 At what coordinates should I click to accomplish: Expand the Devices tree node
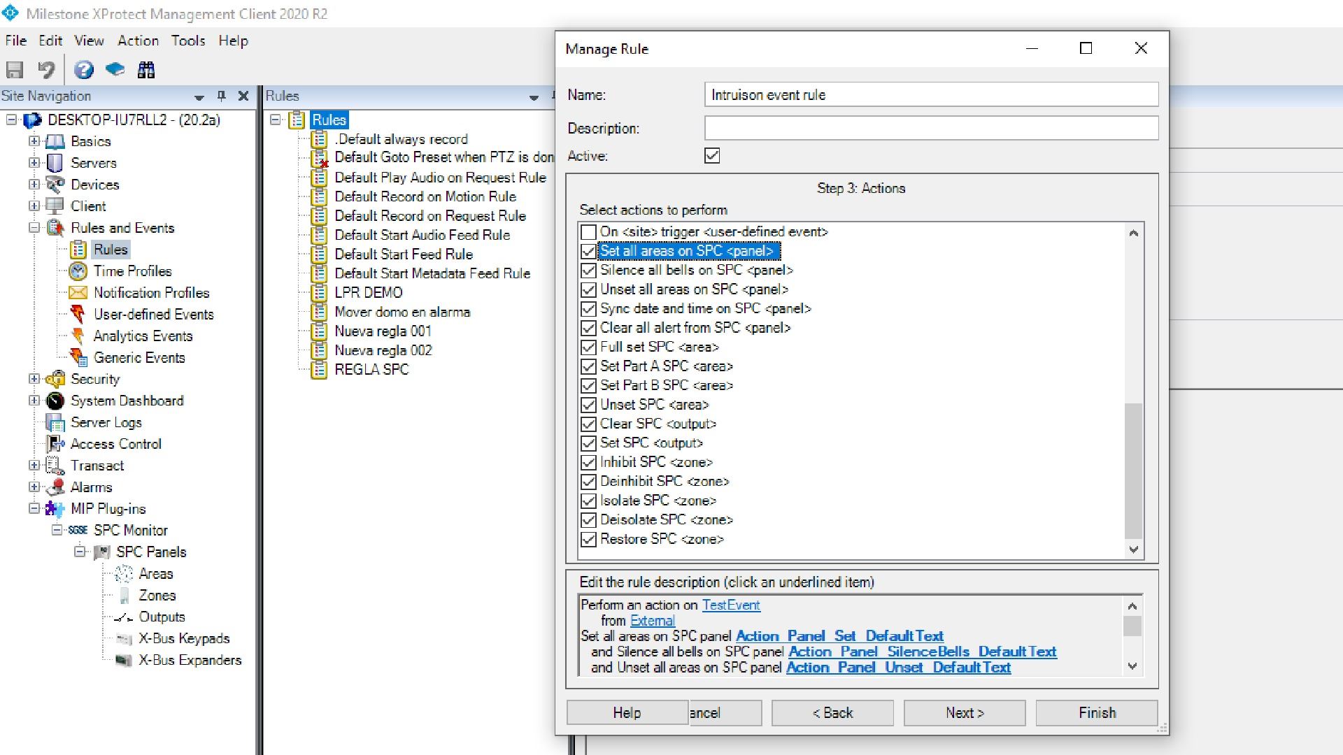coord(34,185)
